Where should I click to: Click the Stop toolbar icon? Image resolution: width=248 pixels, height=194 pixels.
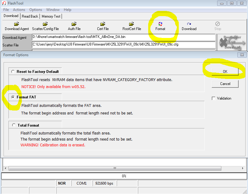218,24
